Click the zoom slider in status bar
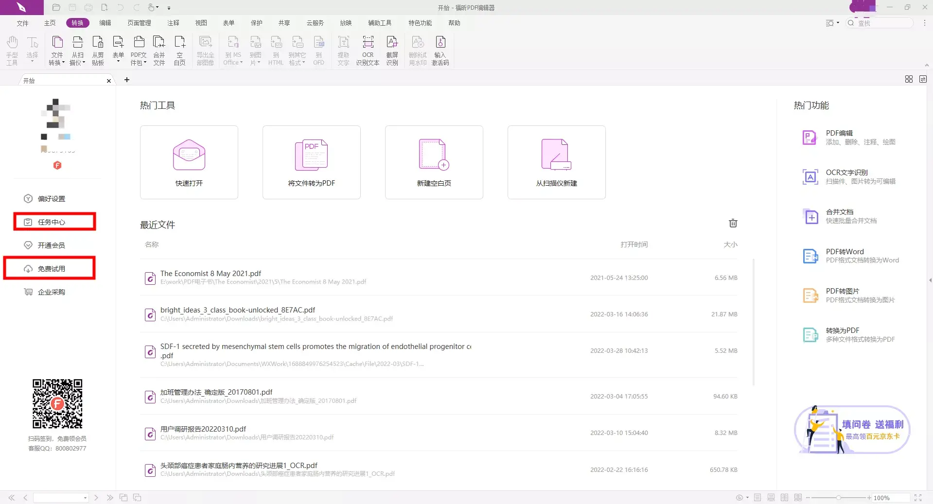Screen dimensions: 933x504 coord(838,498)
